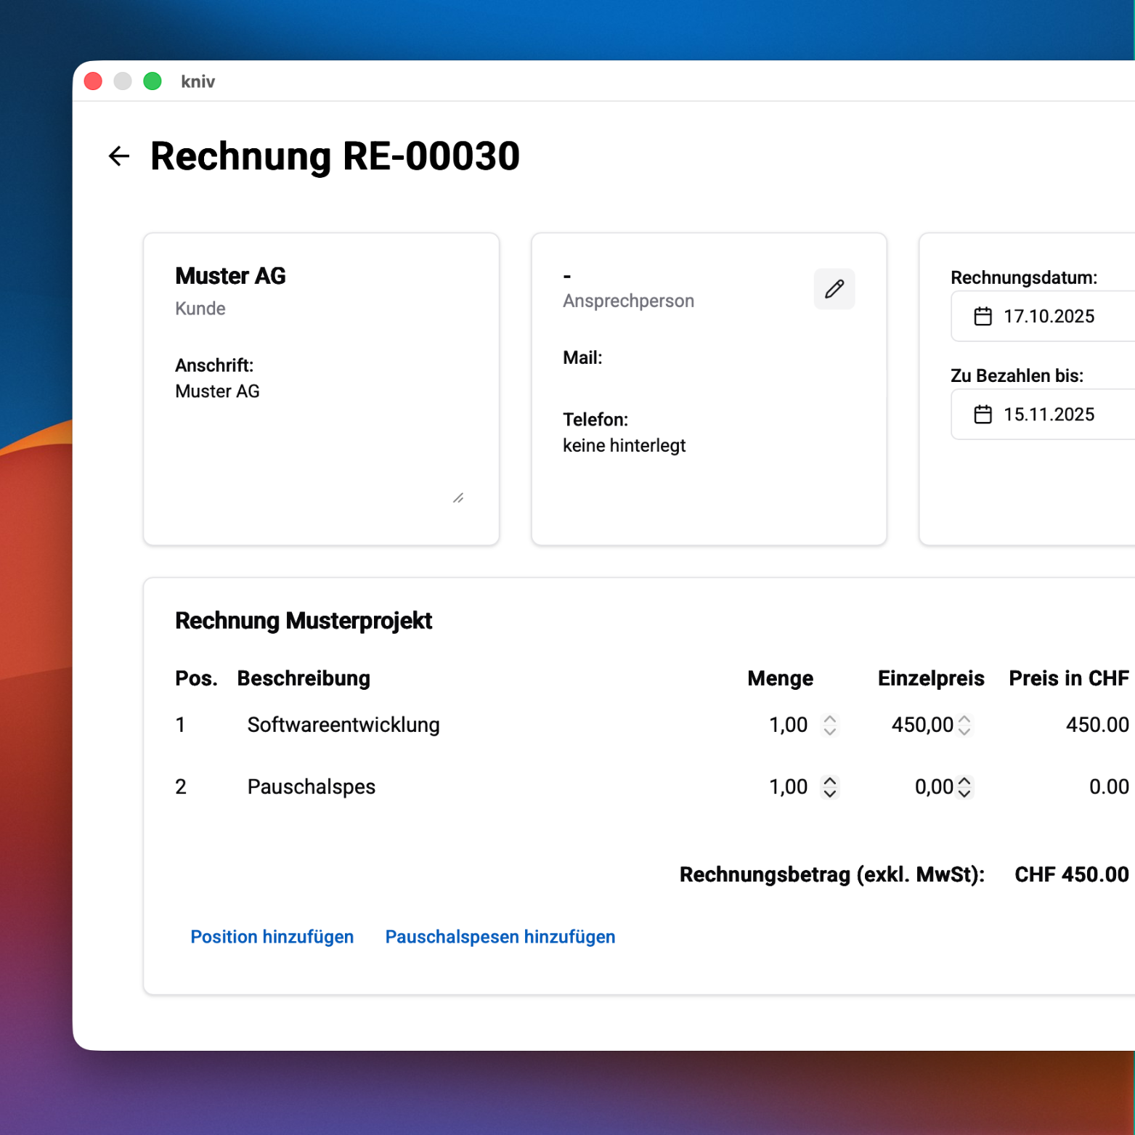Click the calendar icon in Rechnungsdatum field
This screenshot has height=1135, width=1135.
pos(983,317)
